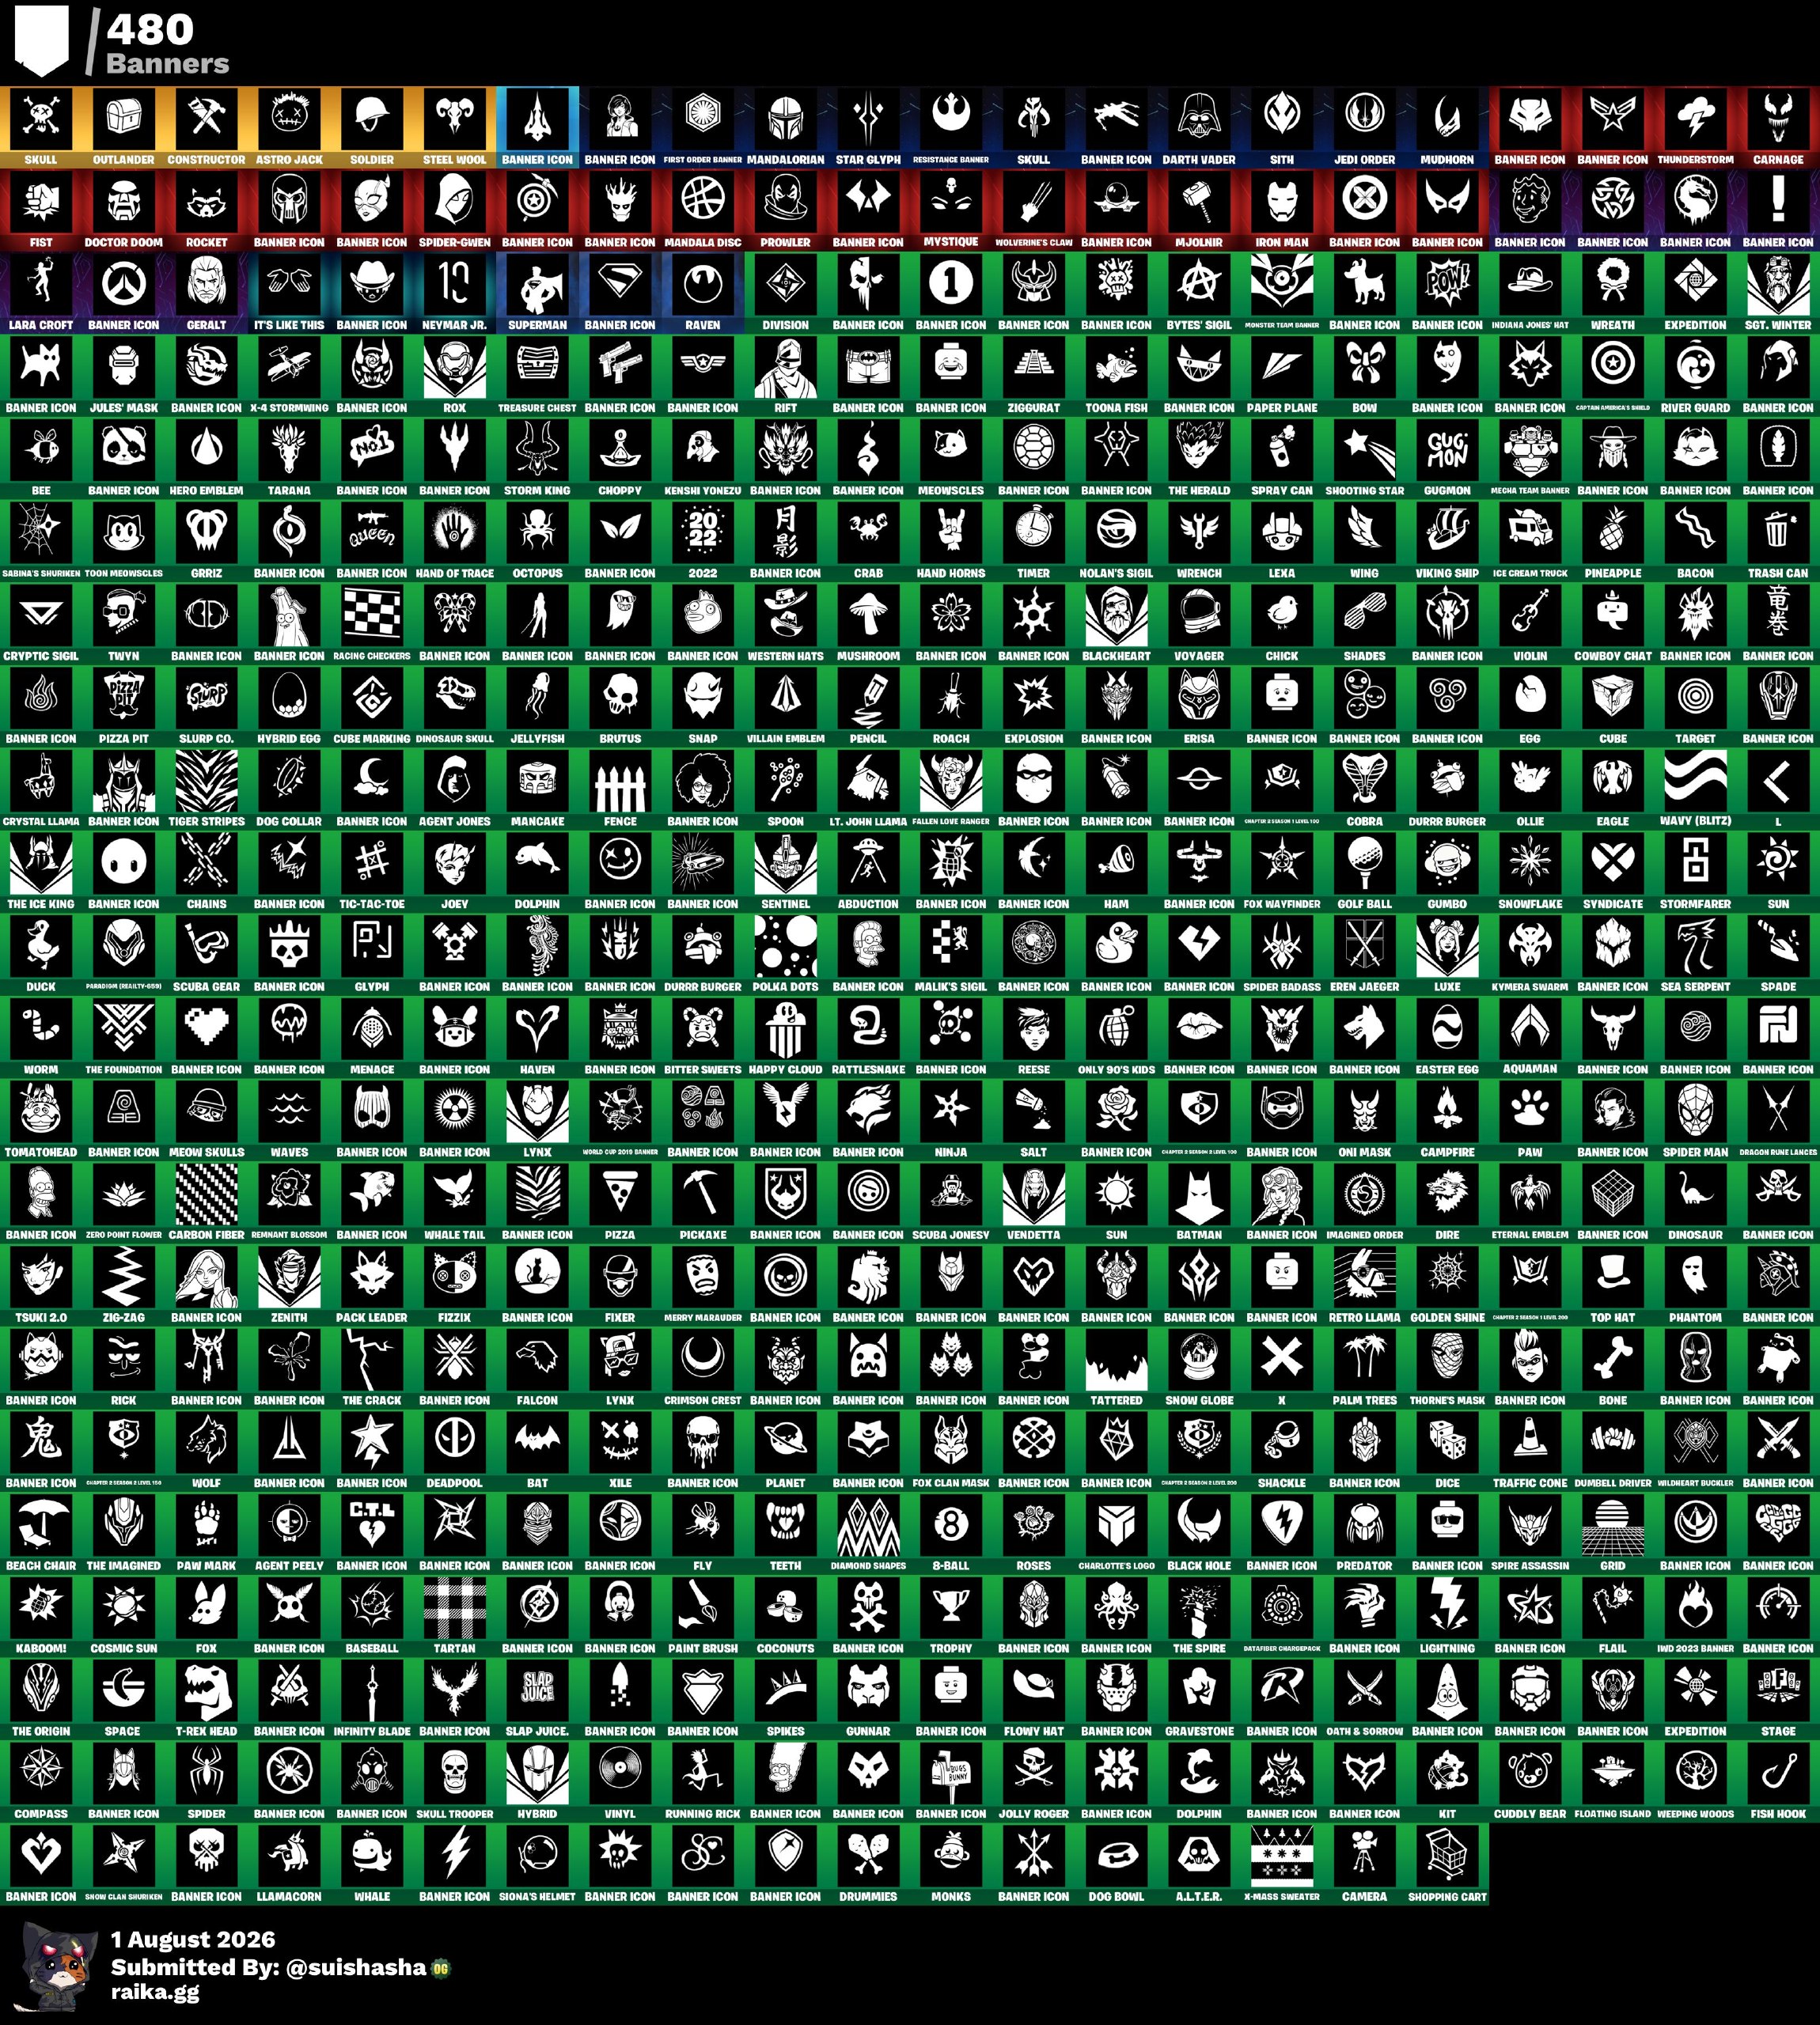Click the Viking Ship banner

coord(1447,541)
